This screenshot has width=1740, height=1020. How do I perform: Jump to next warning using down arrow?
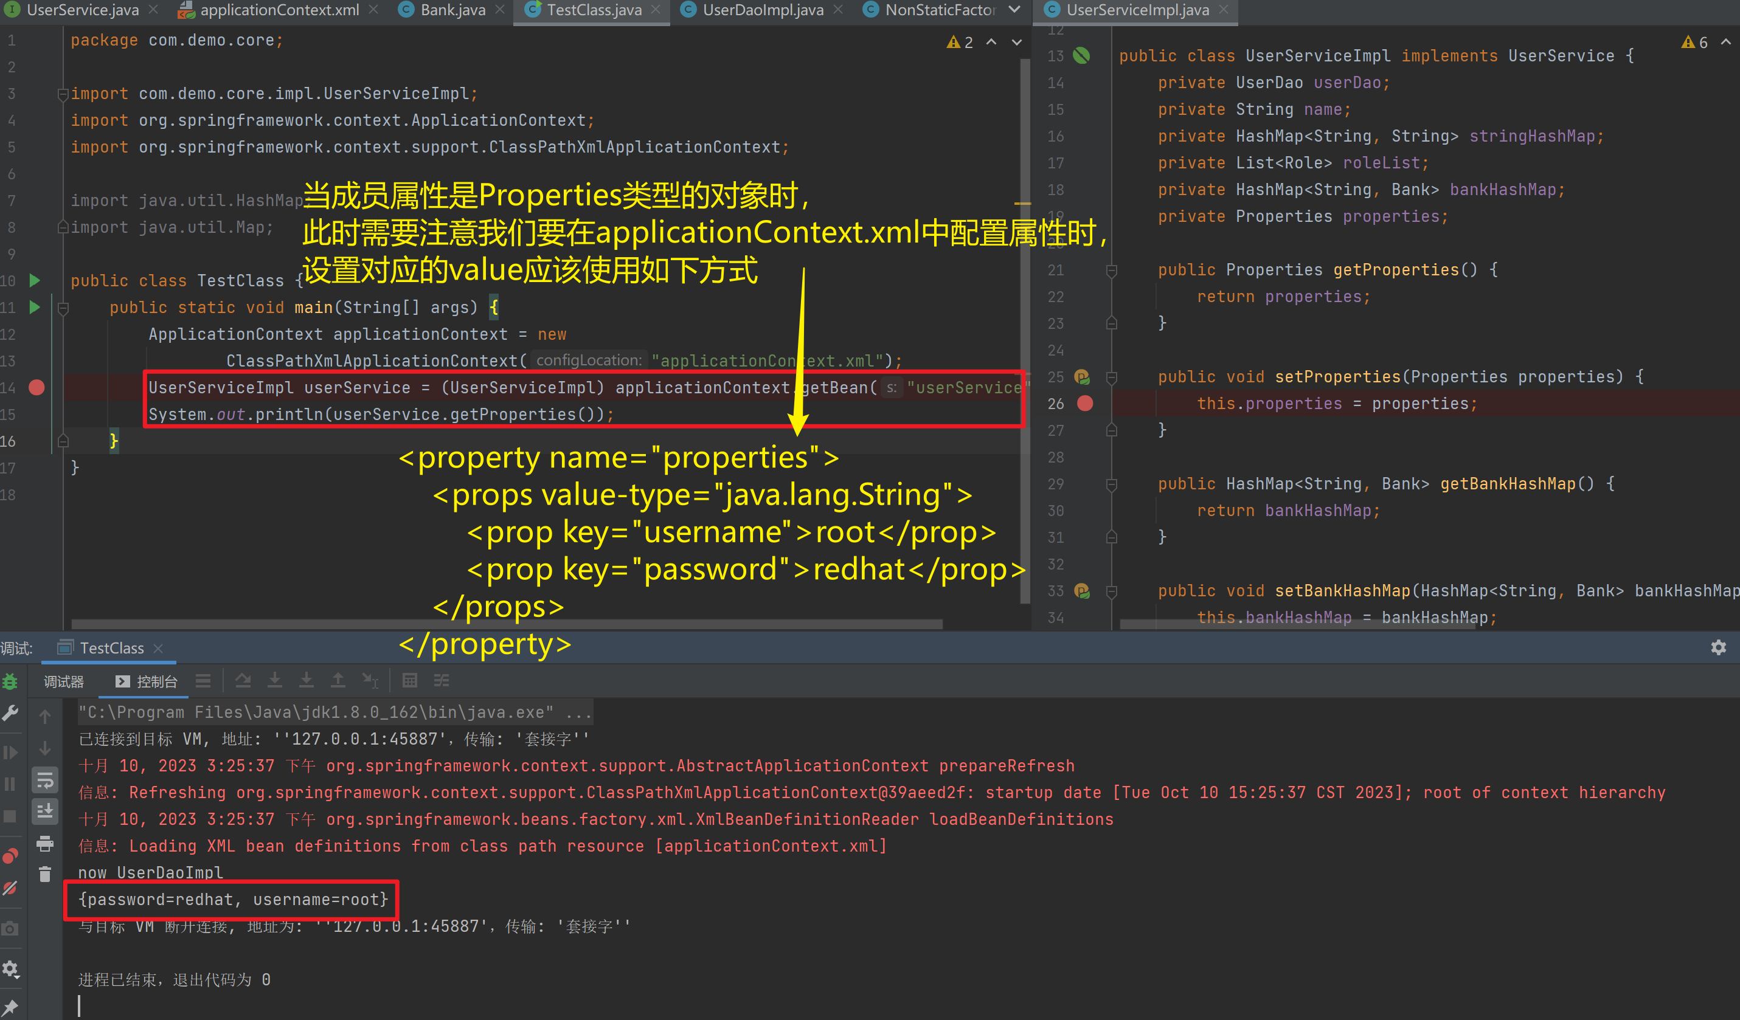tap(1016, 42)
